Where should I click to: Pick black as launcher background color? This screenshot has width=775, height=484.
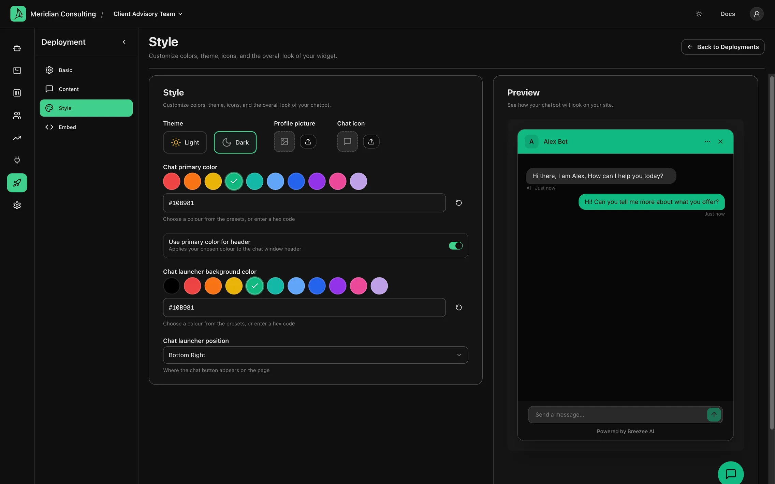tap(172, 286)
